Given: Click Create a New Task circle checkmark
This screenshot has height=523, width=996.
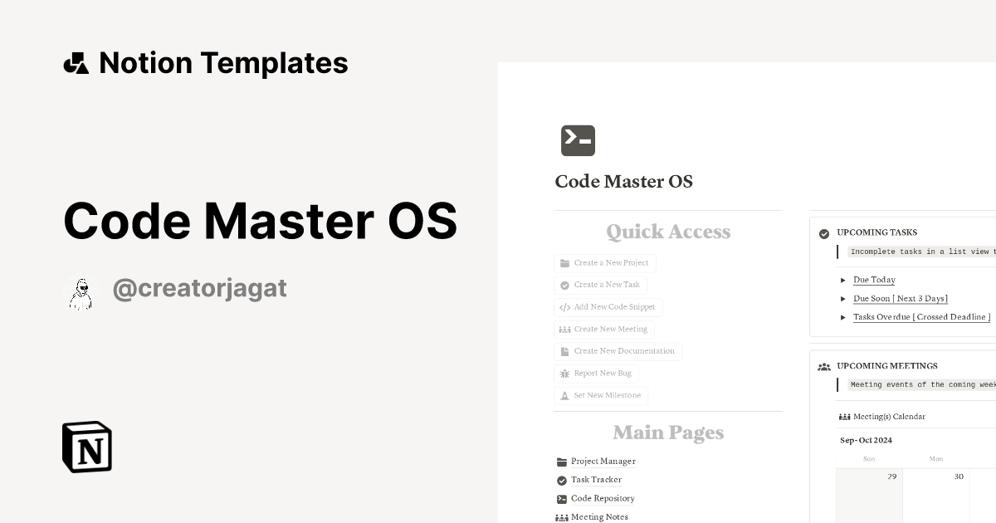Looking at the screenshot, I should [563, 285].
